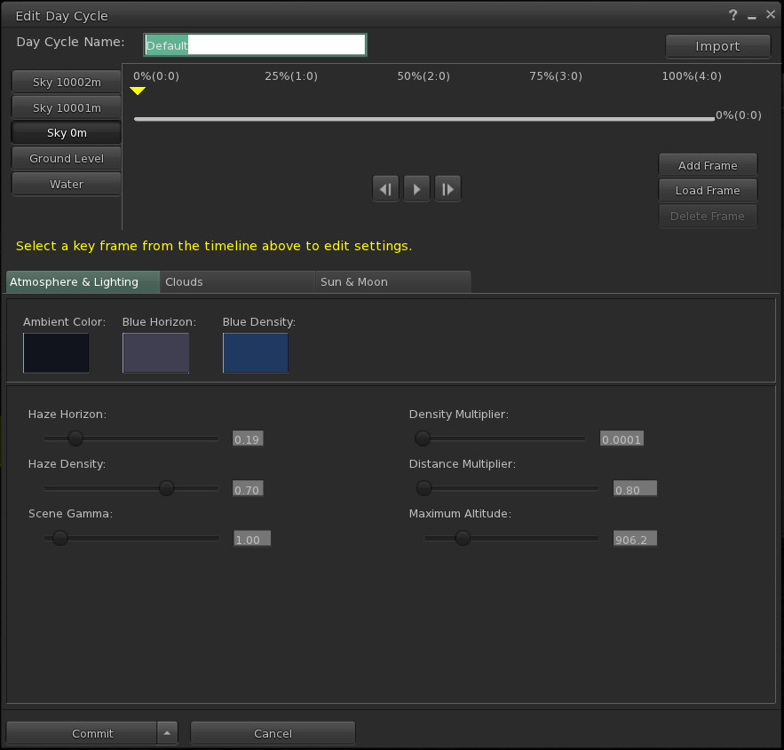Minimize the Edit Day Cycle window
Screen dimensions: 784x750
[x=751, y=17]
